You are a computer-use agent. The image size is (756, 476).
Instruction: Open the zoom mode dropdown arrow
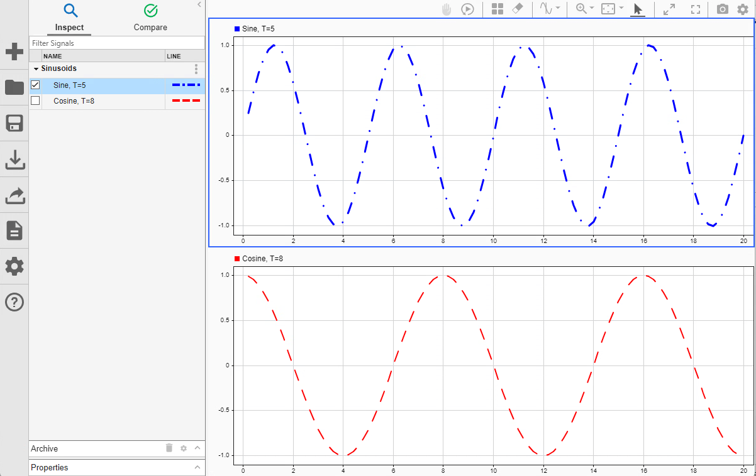[x=592, y=8]
